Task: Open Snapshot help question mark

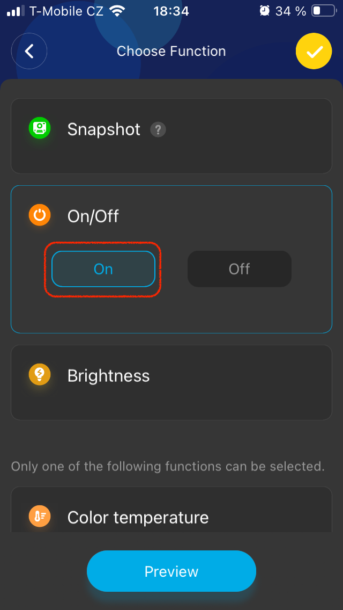Action: pyautogui.click(x=158, y=129)
